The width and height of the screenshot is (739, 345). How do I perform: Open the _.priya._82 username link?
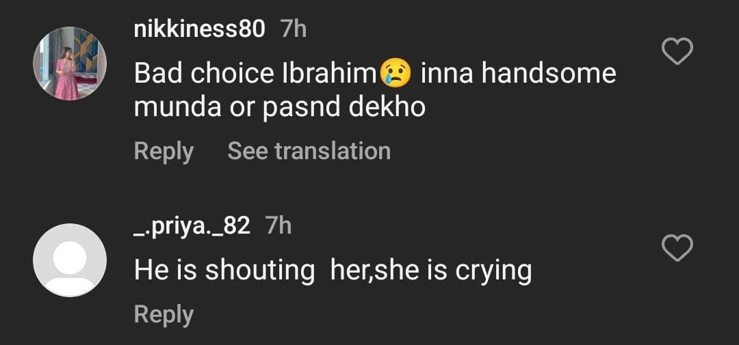(x=192, y=225)
